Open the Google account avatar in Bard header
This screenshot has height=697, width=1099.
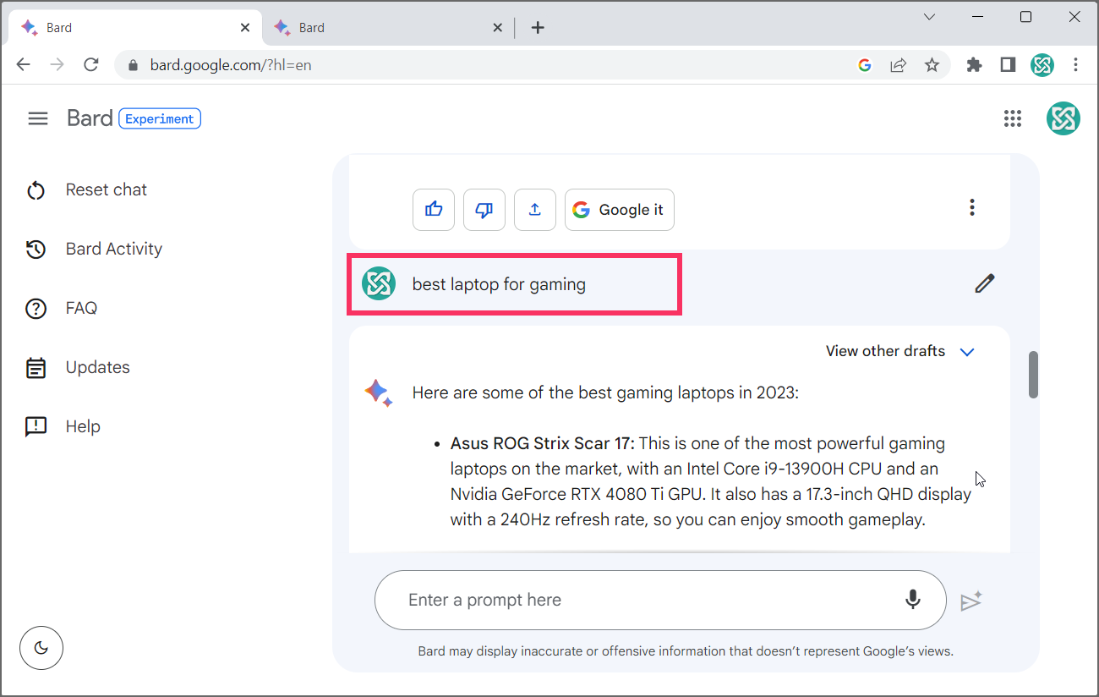(1063, 118)
